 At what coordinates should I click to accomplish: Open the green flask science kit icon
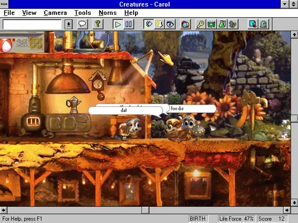click(222, 24)
